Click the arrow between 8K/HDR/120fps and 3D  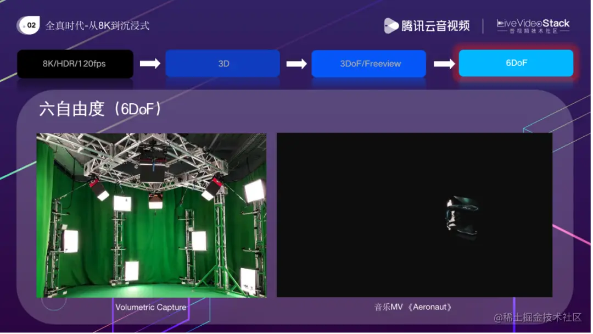150,63
